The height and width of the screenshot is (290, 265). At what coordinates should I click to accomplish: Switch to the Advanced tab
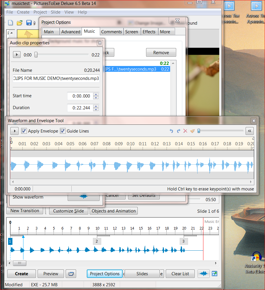(71, 32)
